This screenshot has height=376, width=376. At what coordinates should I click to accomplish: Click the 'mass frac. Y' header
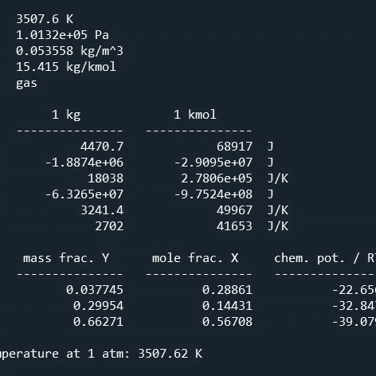(x=66, y=258)
